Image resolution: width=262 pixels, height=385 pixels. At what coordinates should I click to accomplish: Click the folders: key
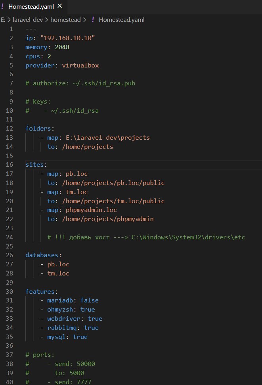point(40,129)
